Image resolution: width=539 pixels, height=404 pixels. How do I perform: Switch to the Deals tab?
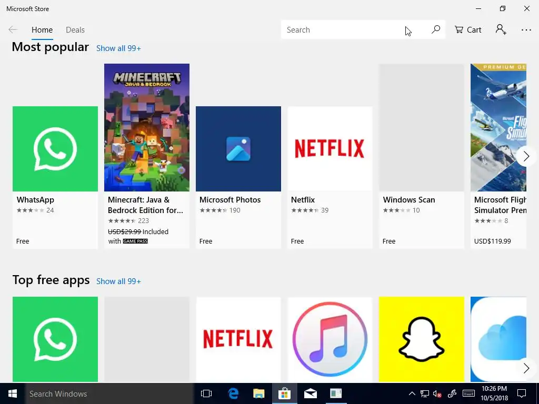(75, 30)
